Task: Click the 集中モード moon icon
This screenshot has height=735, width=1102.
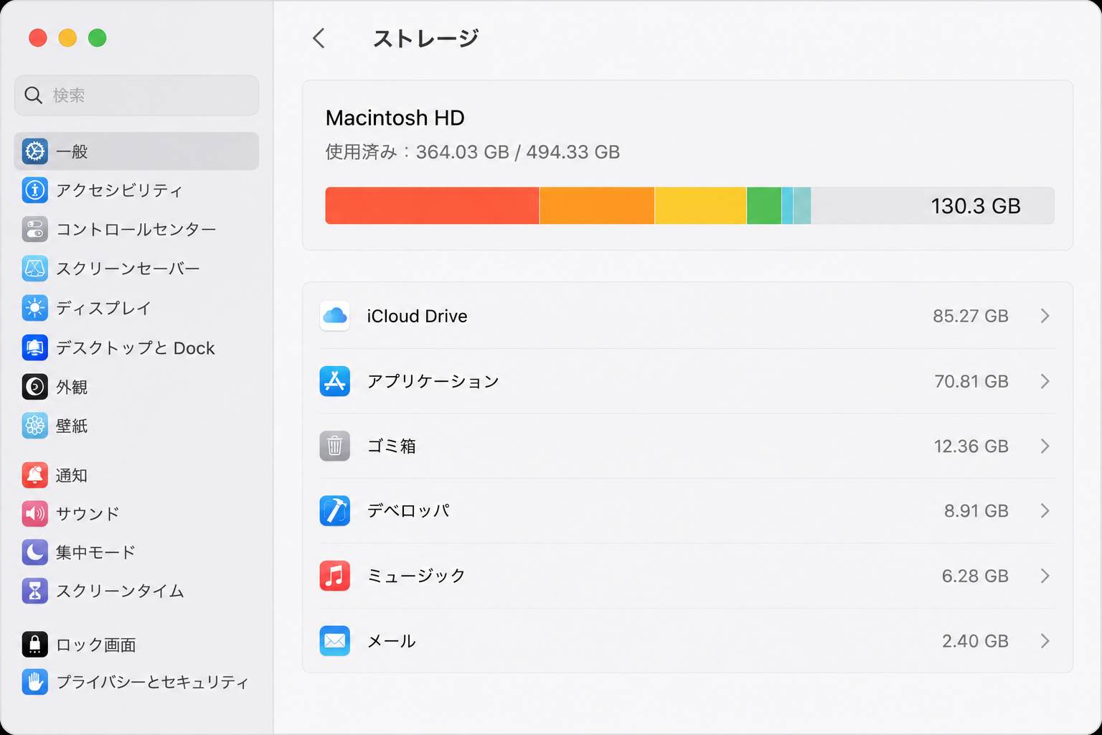Action: pyautogui.click(x=34, y=553)
